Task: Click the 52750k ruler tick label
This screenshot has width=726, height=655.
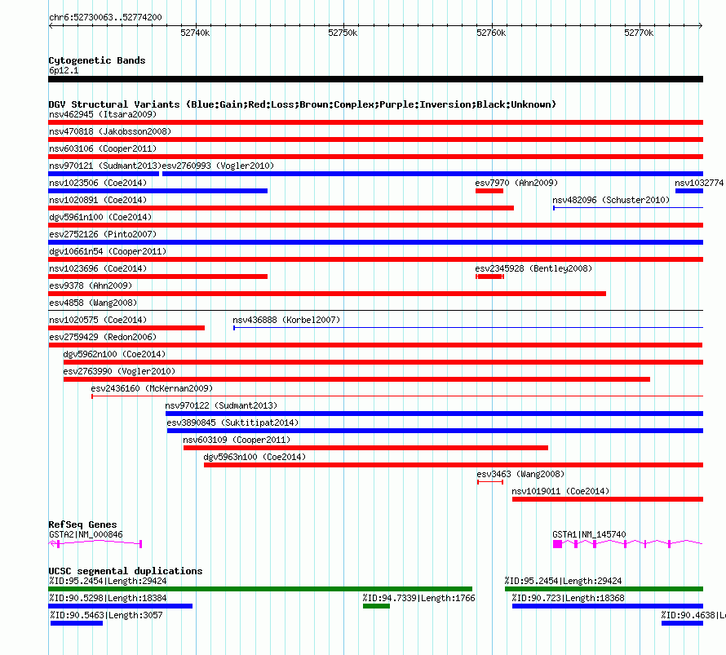Action: pos(343,33)
